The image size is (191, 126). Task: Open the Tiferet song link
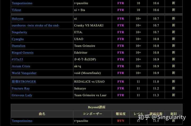coord(16,10)
